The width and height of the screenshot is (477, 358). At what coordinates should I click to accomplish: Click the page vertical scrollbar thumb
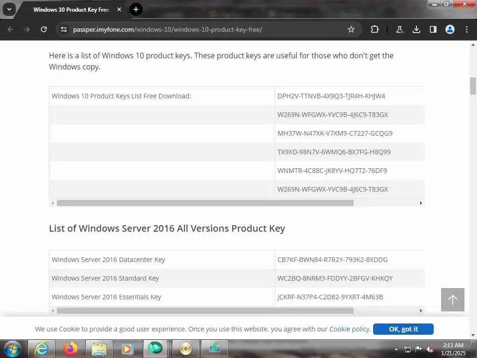473,86
